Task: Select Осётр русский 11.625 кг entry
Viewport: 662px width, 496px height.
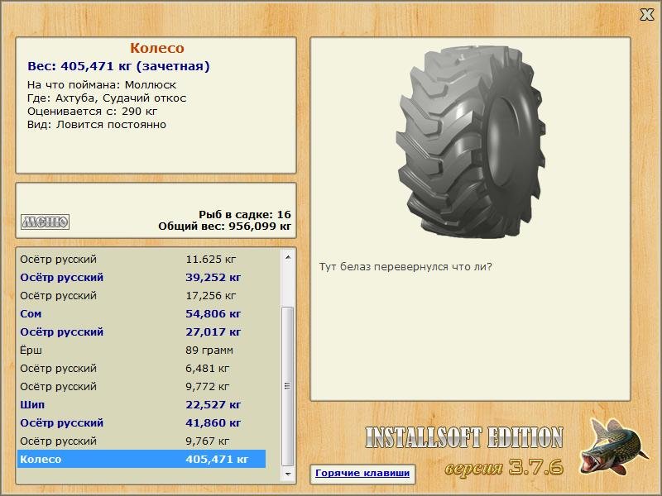Action: click(142, 259)
